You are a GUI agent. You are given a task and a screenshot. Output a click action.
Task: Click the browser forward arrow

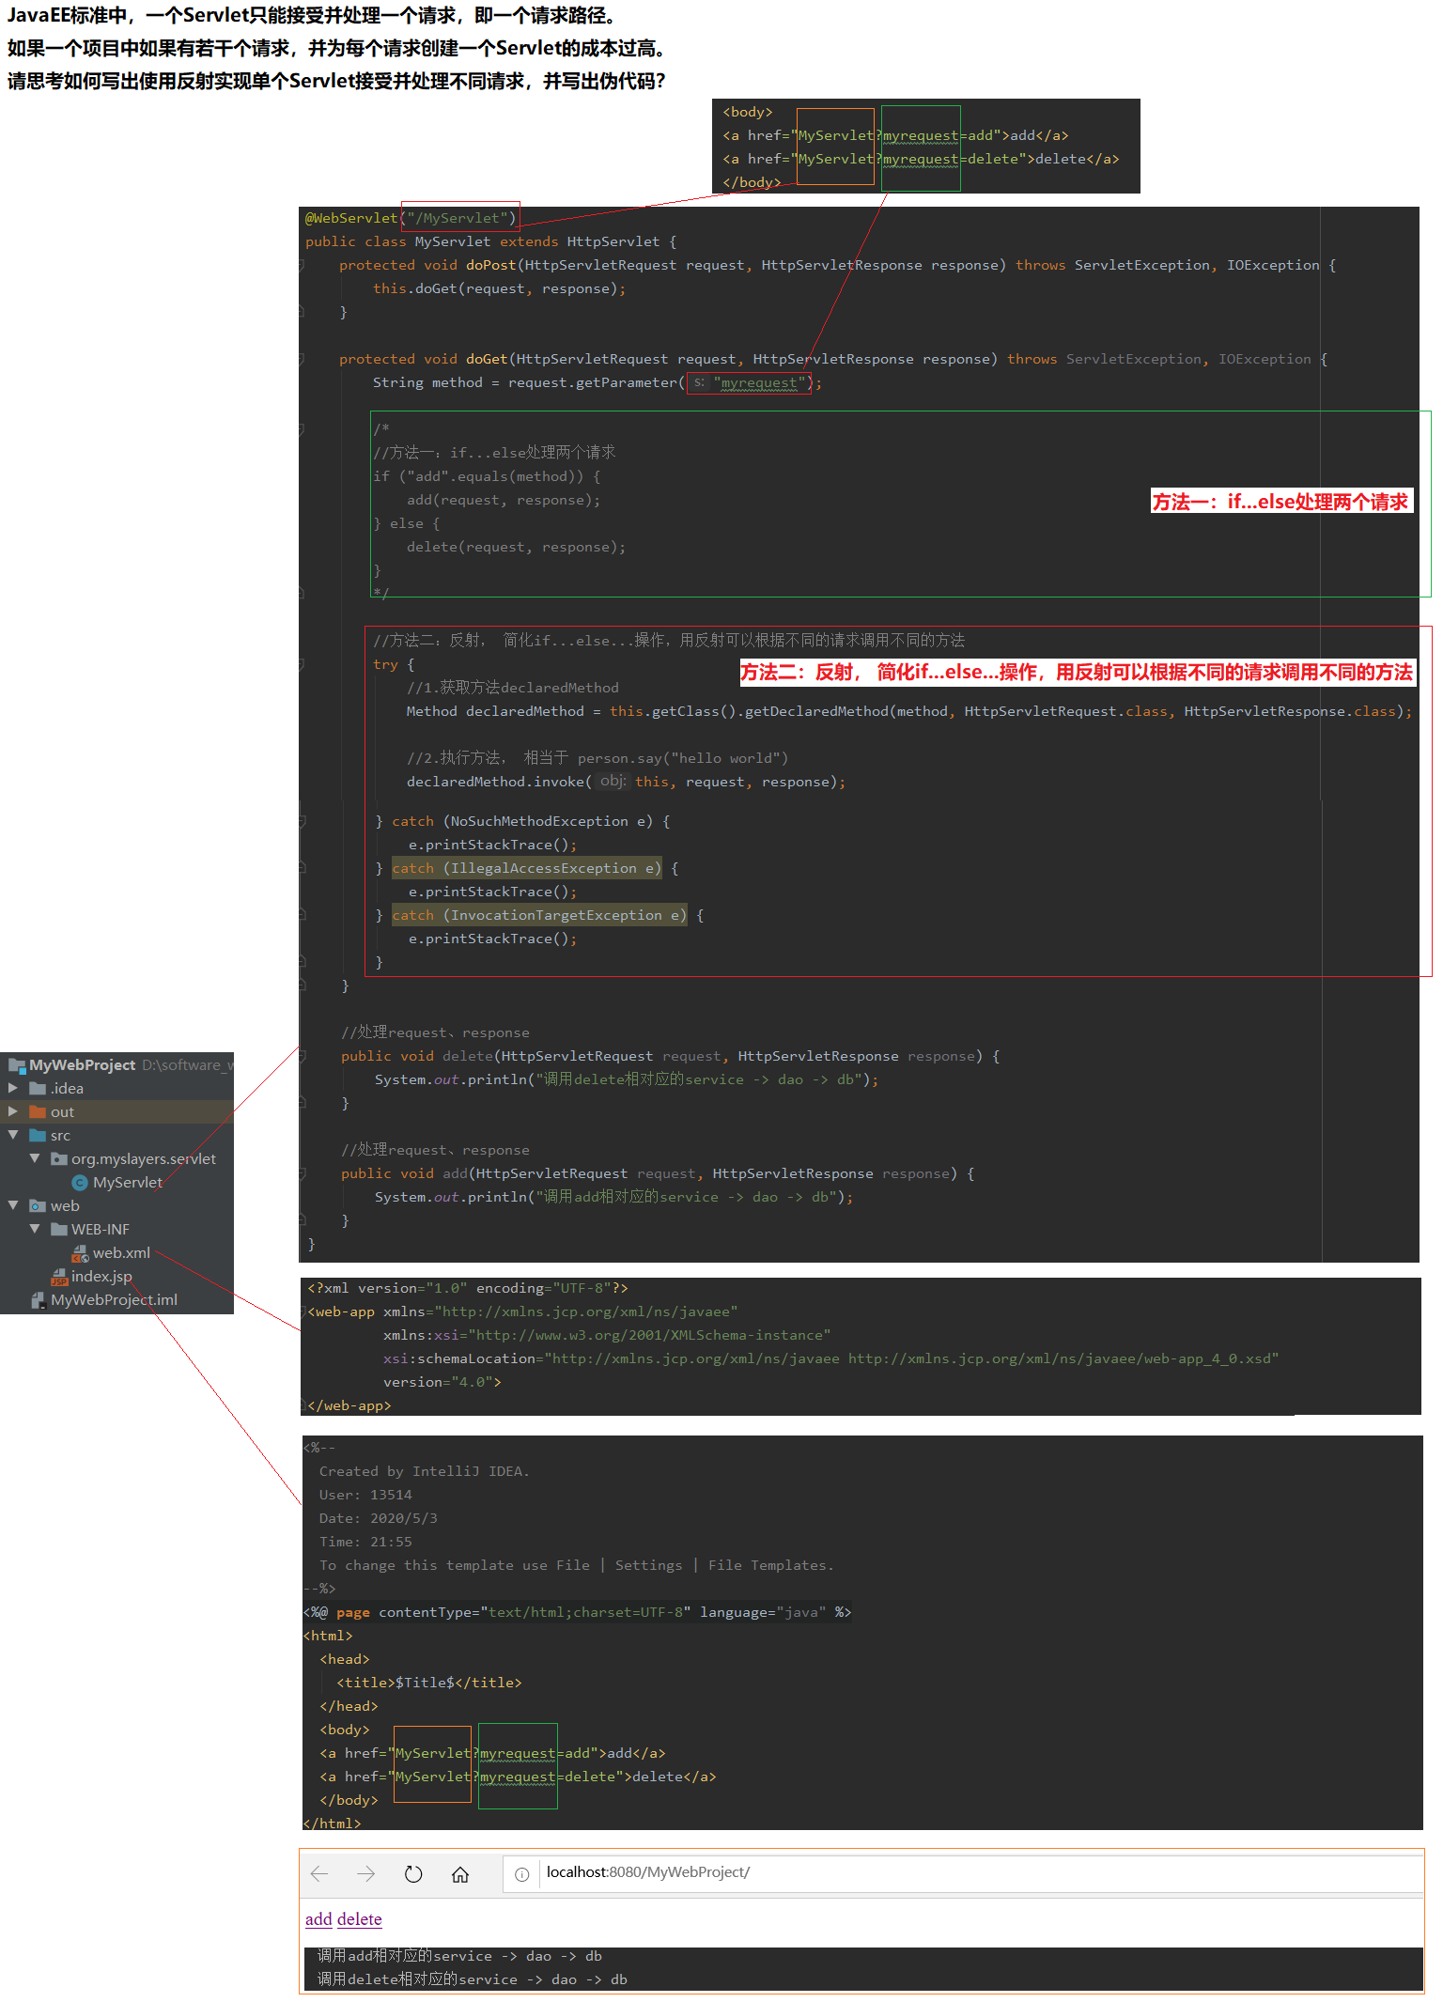[366, 1873]
